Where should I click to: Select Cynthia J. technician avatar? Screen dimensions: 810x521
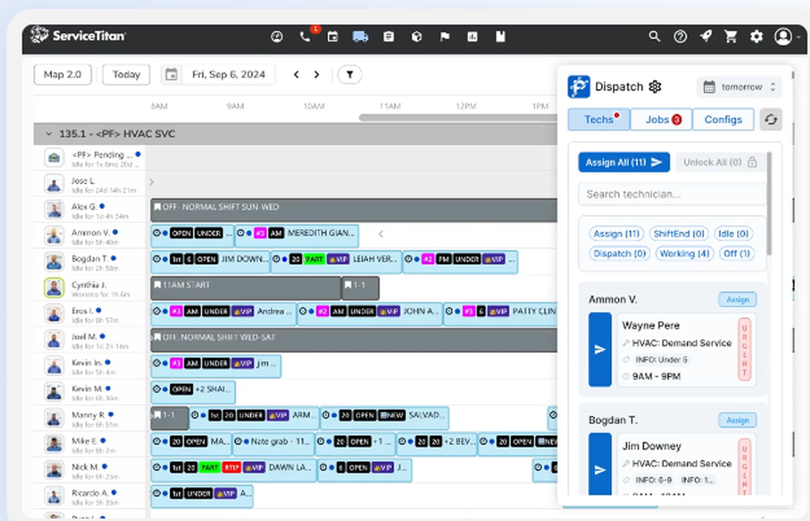tap(54, 288)
